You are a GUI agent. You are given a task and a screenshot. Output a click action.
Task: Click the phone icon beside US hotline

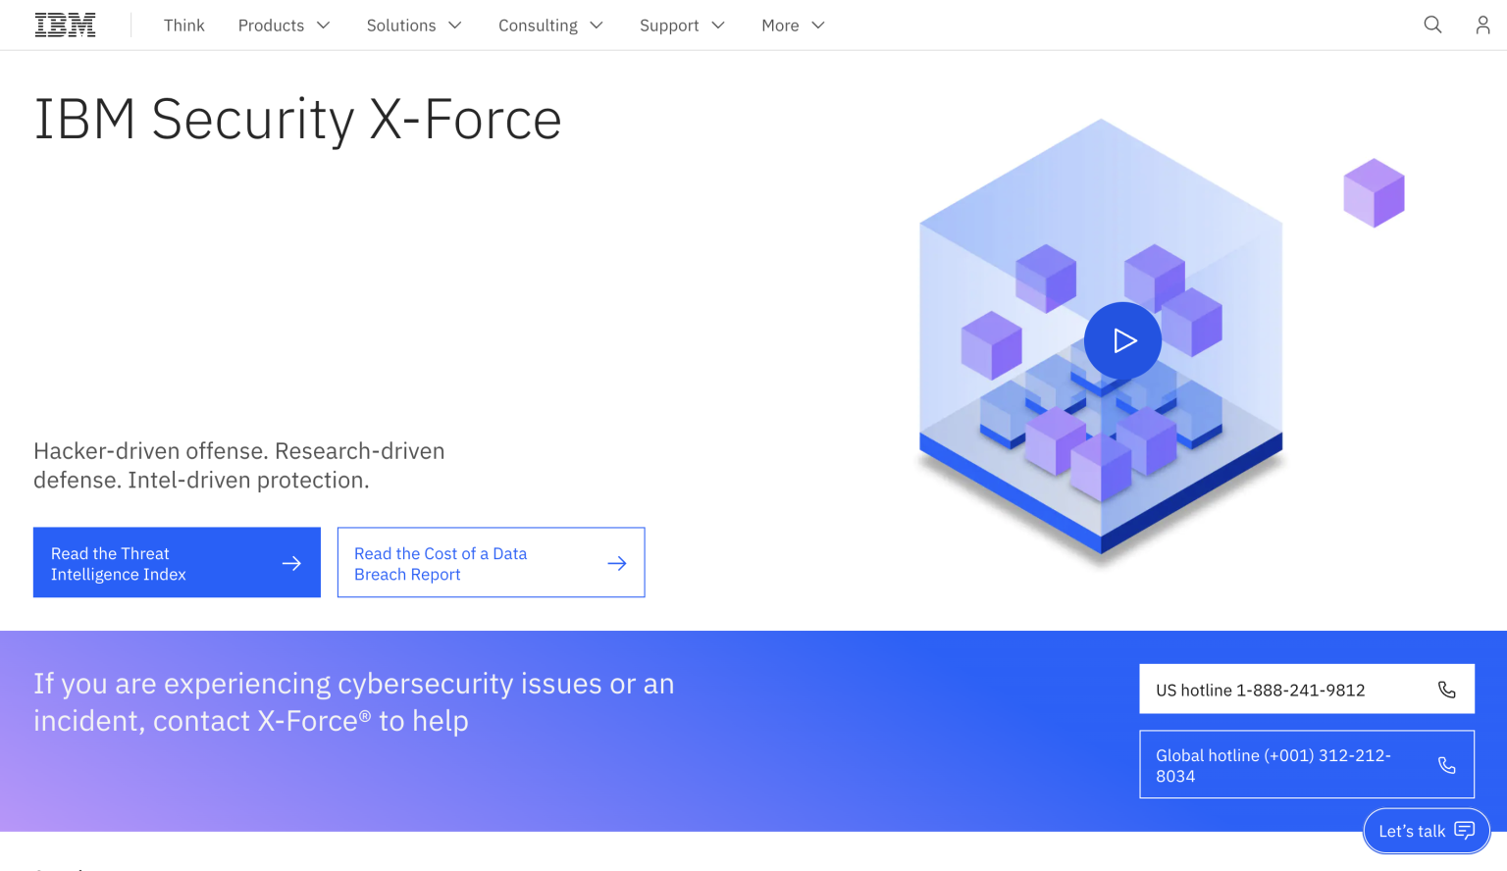point(1446,690)
